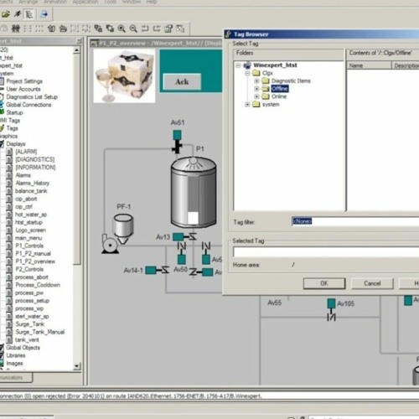Open the Animation menu
The width and height of the screenshot is (419, 419).
[55, 2]
